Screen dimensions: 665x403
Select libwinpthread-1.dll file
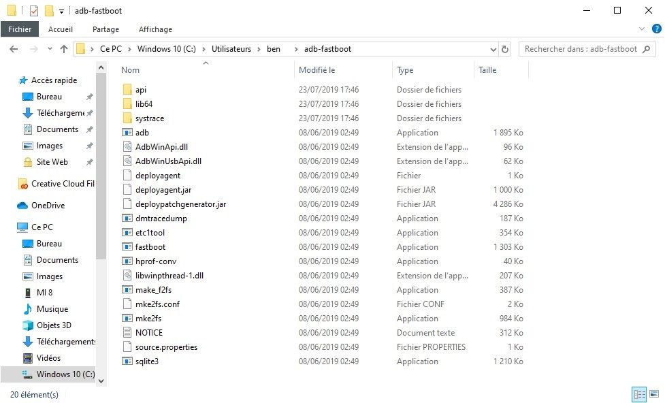[x=169, y=275]
